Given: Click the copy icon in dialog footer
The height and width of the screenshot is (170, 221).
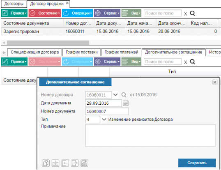Looking at the screenshot, I should click(46, 163).
